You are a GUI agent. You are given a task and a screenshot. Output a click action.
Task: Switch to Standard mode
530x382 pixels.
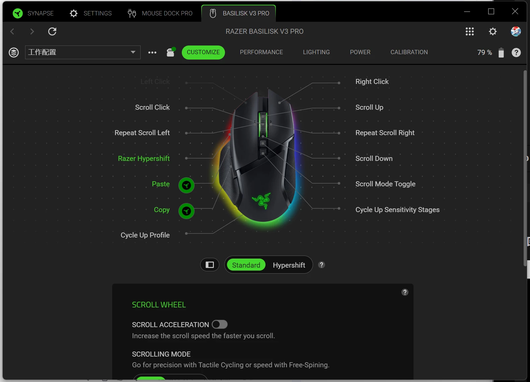246,265
